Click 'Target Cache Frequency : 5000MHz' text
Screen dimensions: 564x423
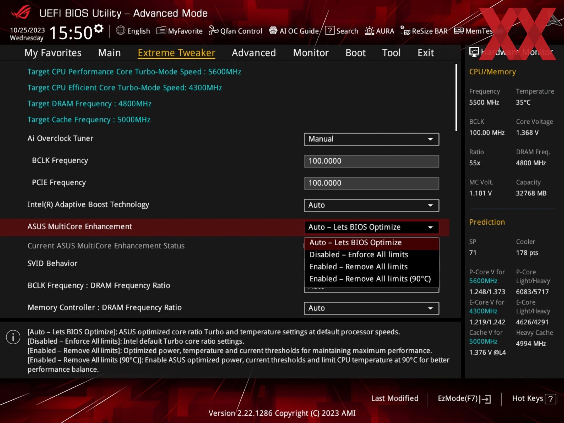pos(89,120)
